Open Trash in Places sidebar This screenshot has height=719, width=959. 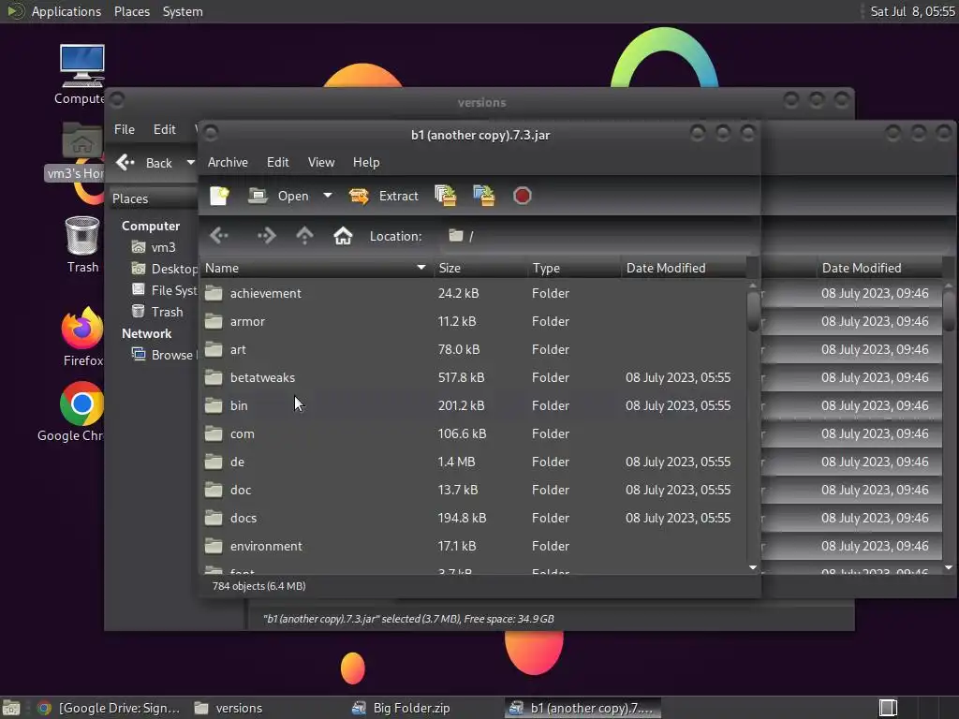157,312
